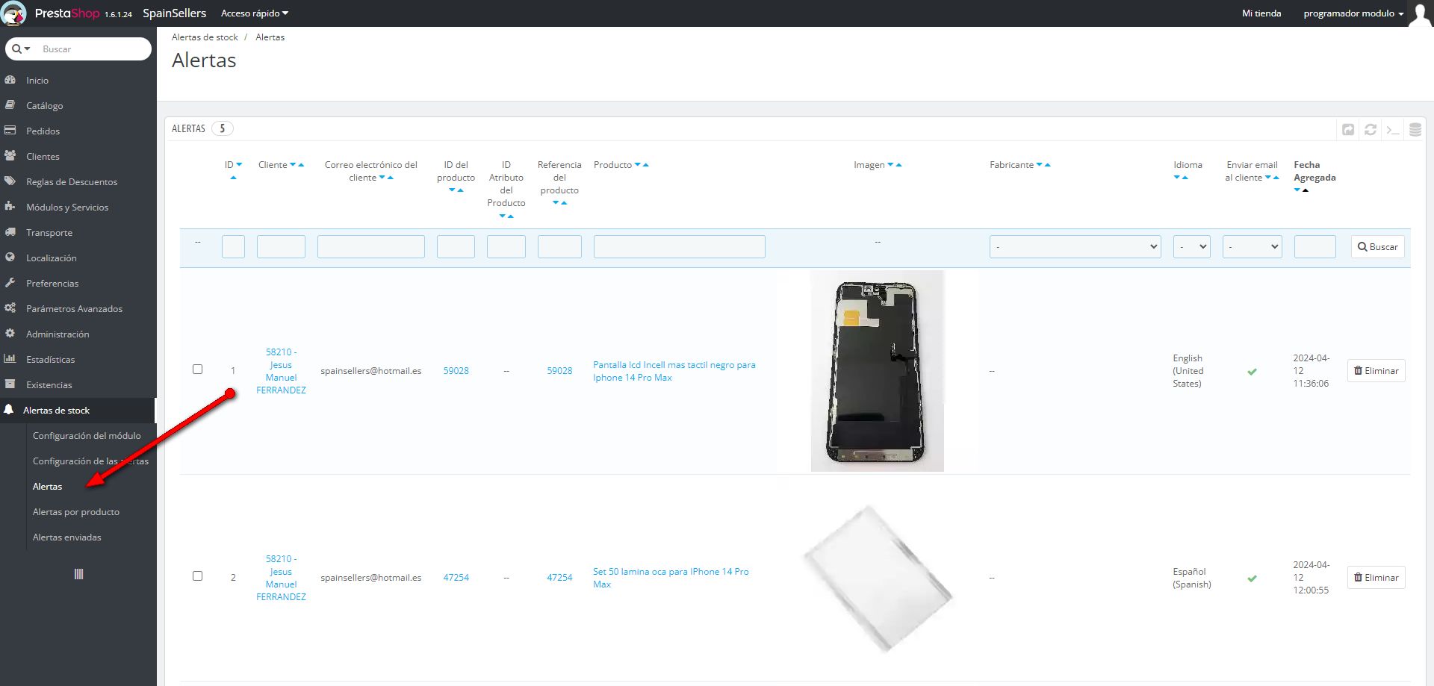Open the iPhone 14 Pro Max screen thumbnail

[x=877, y=371]
